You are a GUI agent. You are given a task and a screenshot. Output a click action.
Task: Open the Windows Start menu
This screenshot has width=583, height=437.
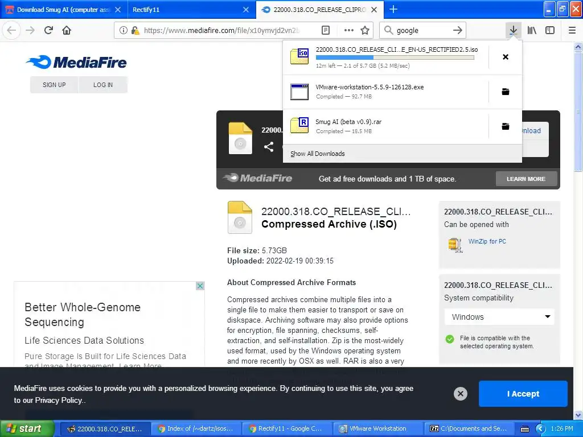(x=27, y=429)
